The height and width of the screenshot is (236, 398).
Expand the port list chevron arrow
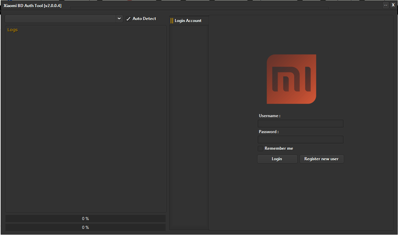[119, 18]
